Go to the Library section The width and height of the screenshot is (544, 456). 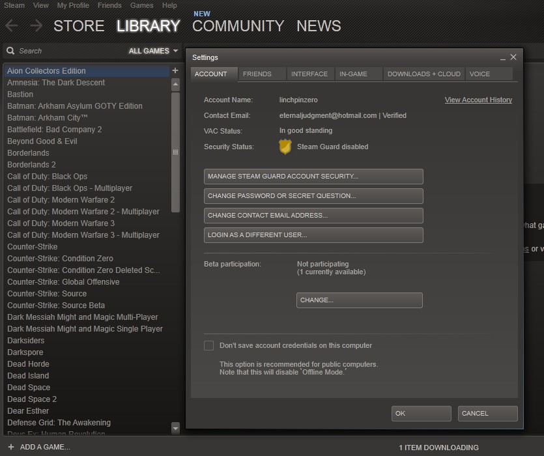pyautogui.click(x=148, y=26)
